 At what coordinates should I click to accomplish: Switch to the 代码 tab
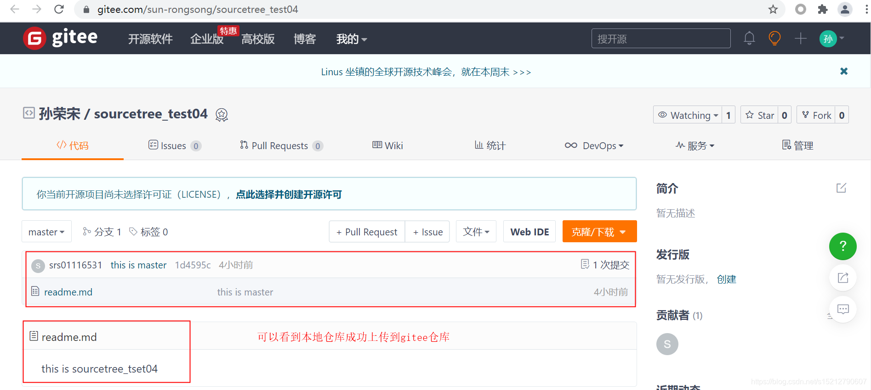click(73, 145)
